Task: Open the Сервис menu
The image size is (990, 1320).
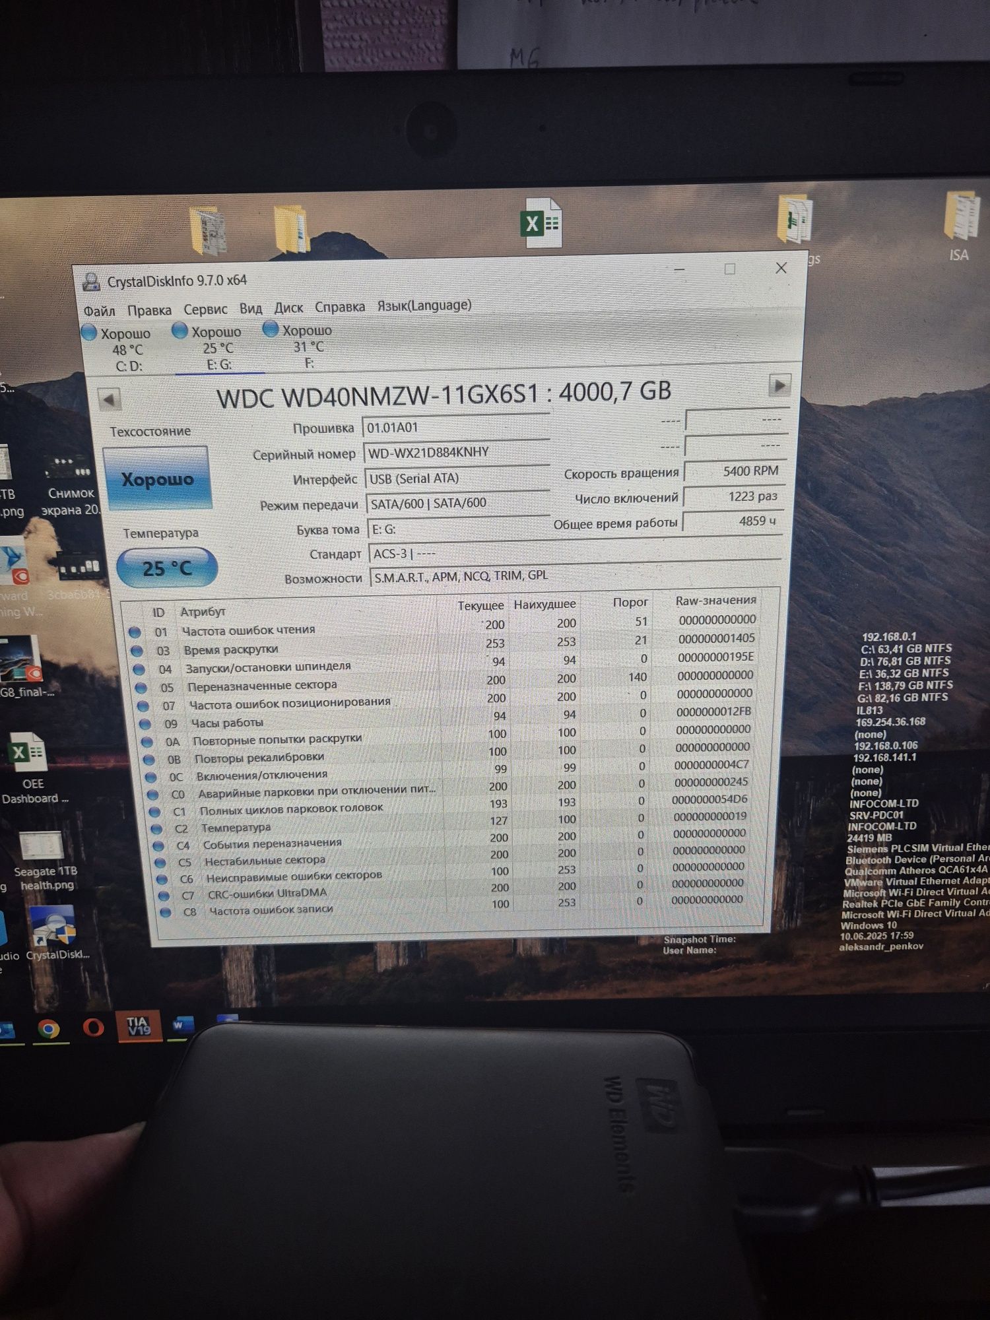Action: point(205,310)
